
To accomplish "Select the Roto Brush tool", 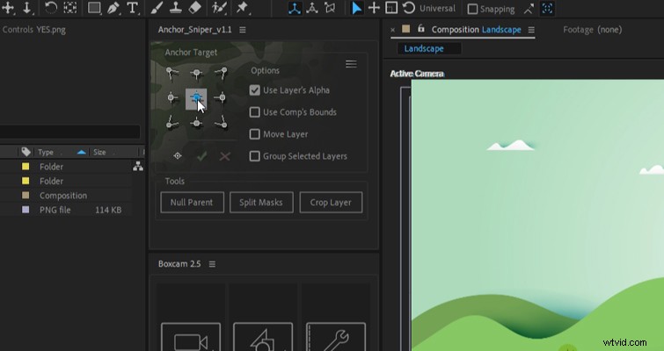I will [219, 8].
